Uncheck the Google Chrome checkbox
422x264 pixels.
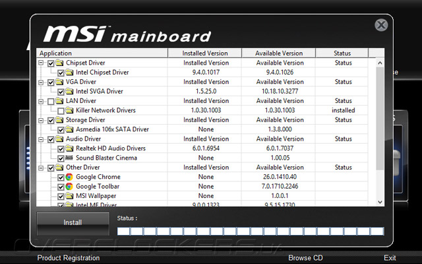point(61,178)
